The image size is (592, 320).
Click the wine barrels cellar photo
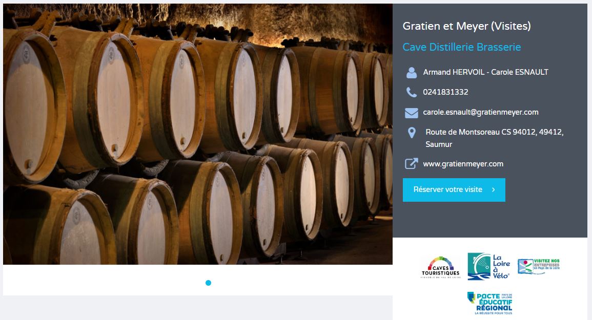coord(198,134)
